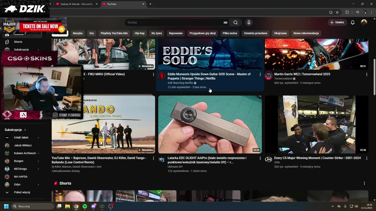Select the Ostatnio przesłane chip
This screenshot has width=376, height=211.
[256, 33]
